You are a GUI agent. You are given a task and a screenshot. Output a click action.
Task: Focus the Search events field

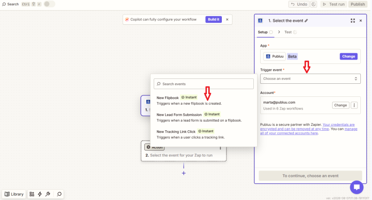coord(203,84)
